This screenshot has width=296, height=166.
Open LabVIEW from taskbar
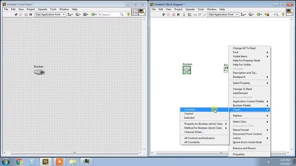pos(45,162)
